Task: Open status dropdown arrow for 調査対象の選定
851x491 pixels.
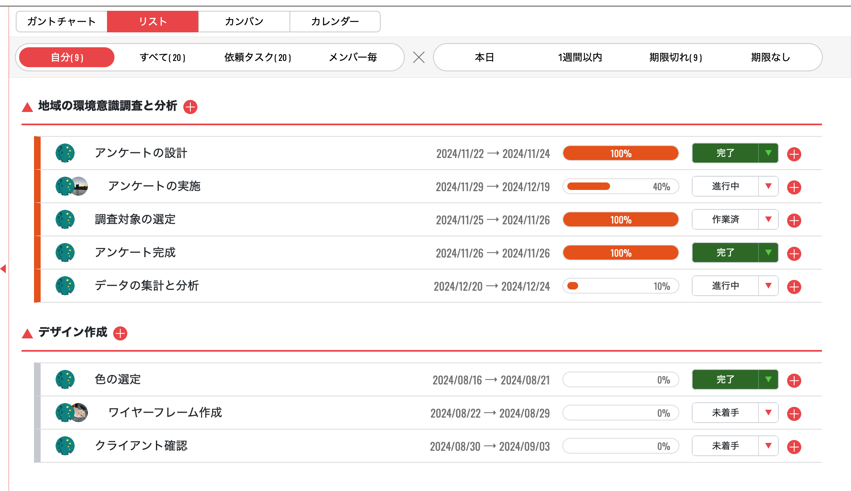Action: [x=768, y=219]
